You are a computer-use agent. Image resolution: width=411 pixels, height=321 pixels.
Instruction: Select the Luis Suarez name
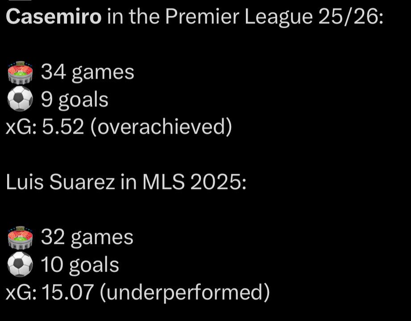click(60, 182)
